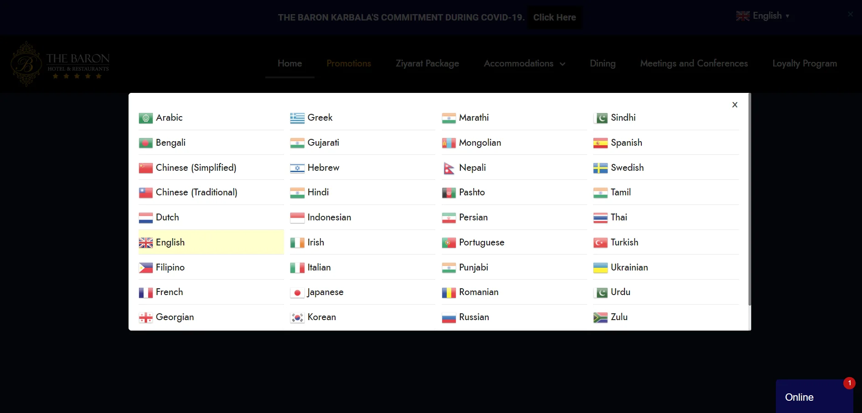Expand the Accommodations menu chevron
This screenshot has height=413, width=862.
pos(563,64)
